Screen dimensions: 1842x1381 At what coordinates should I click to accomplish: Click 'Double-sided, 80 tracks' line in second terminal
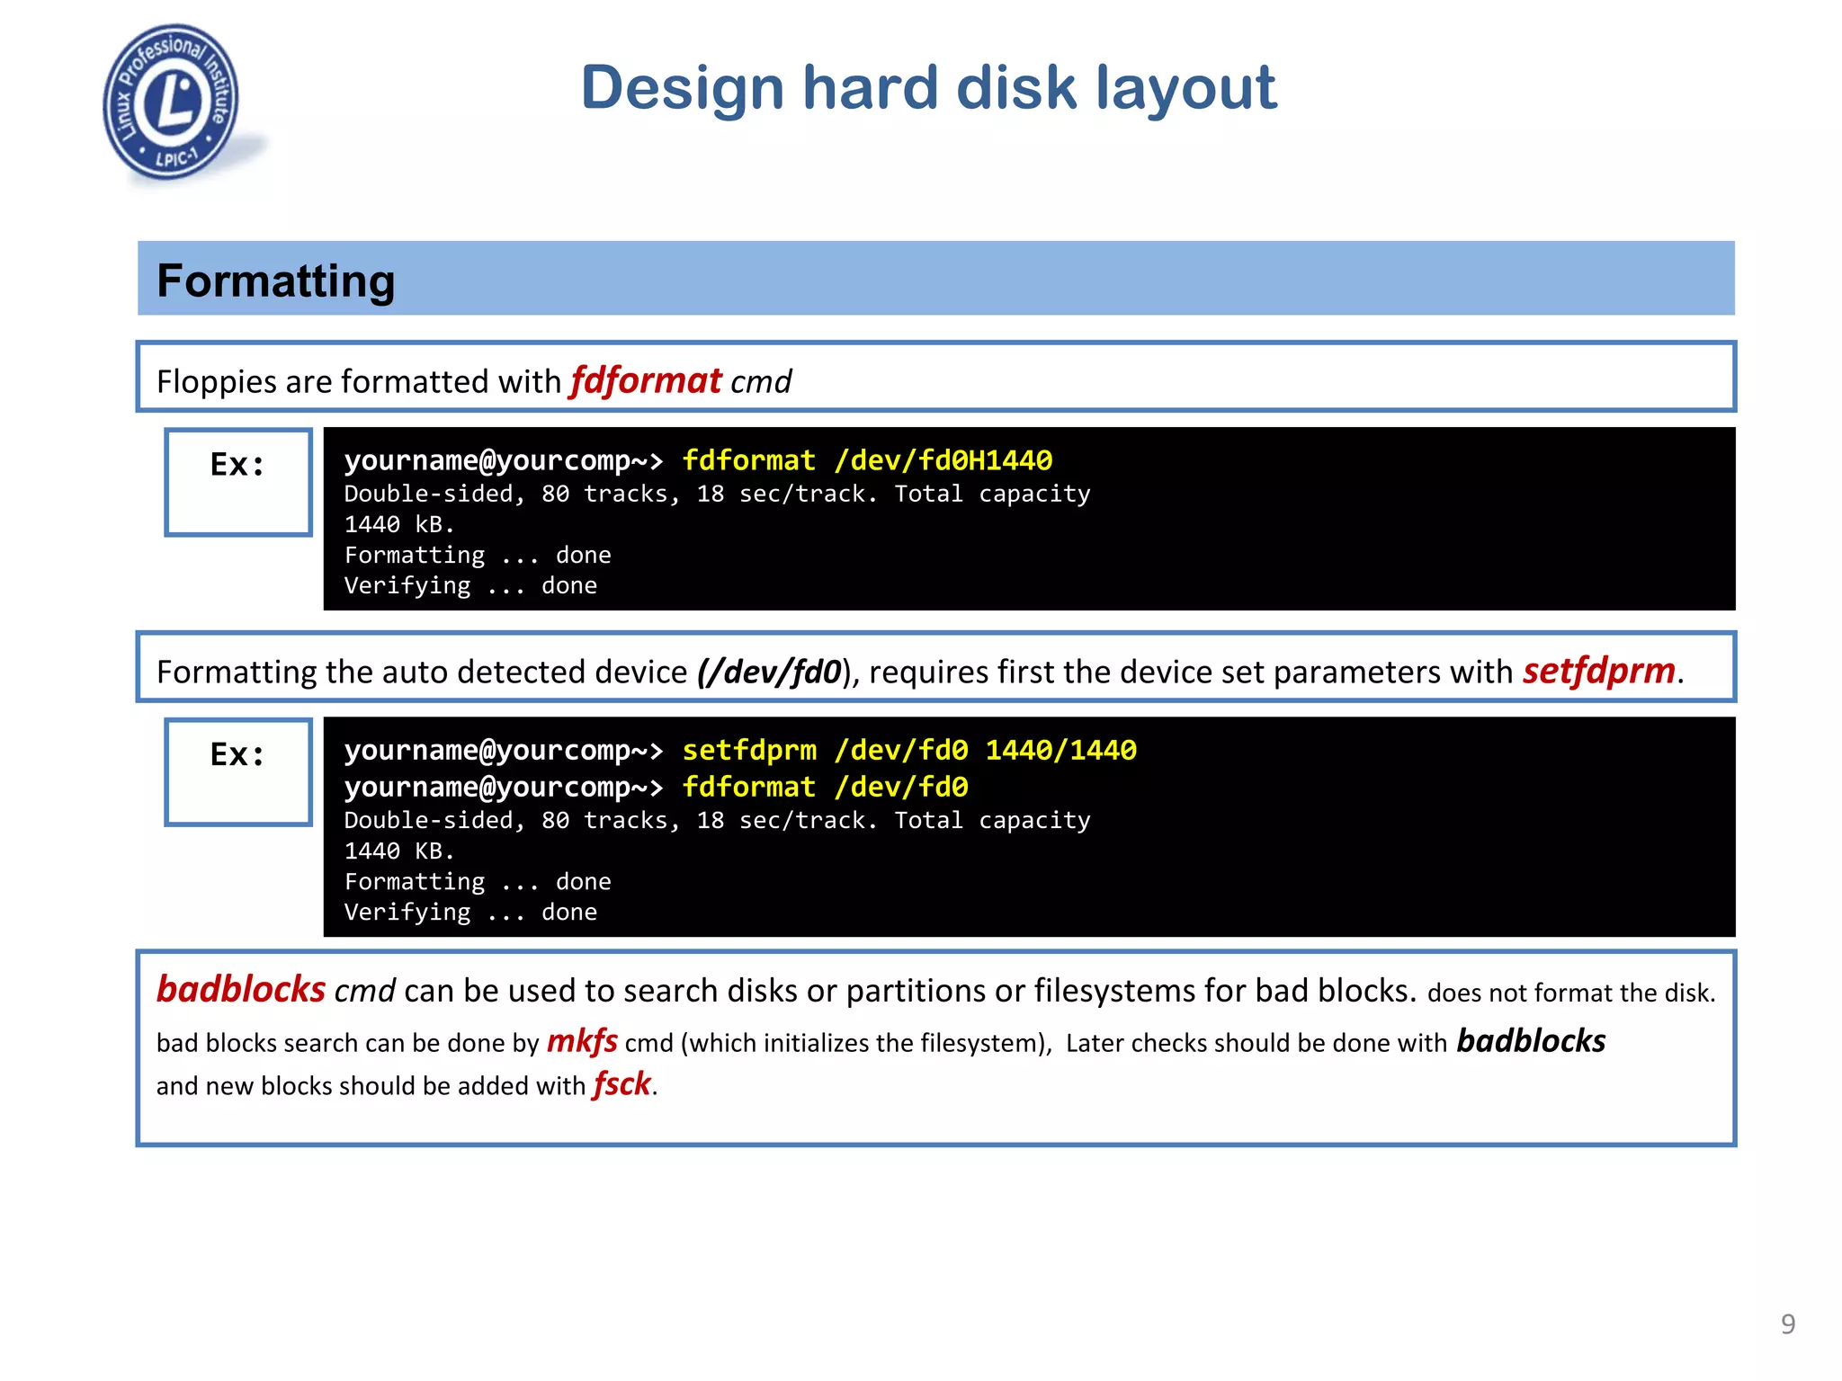pos(717,820)
